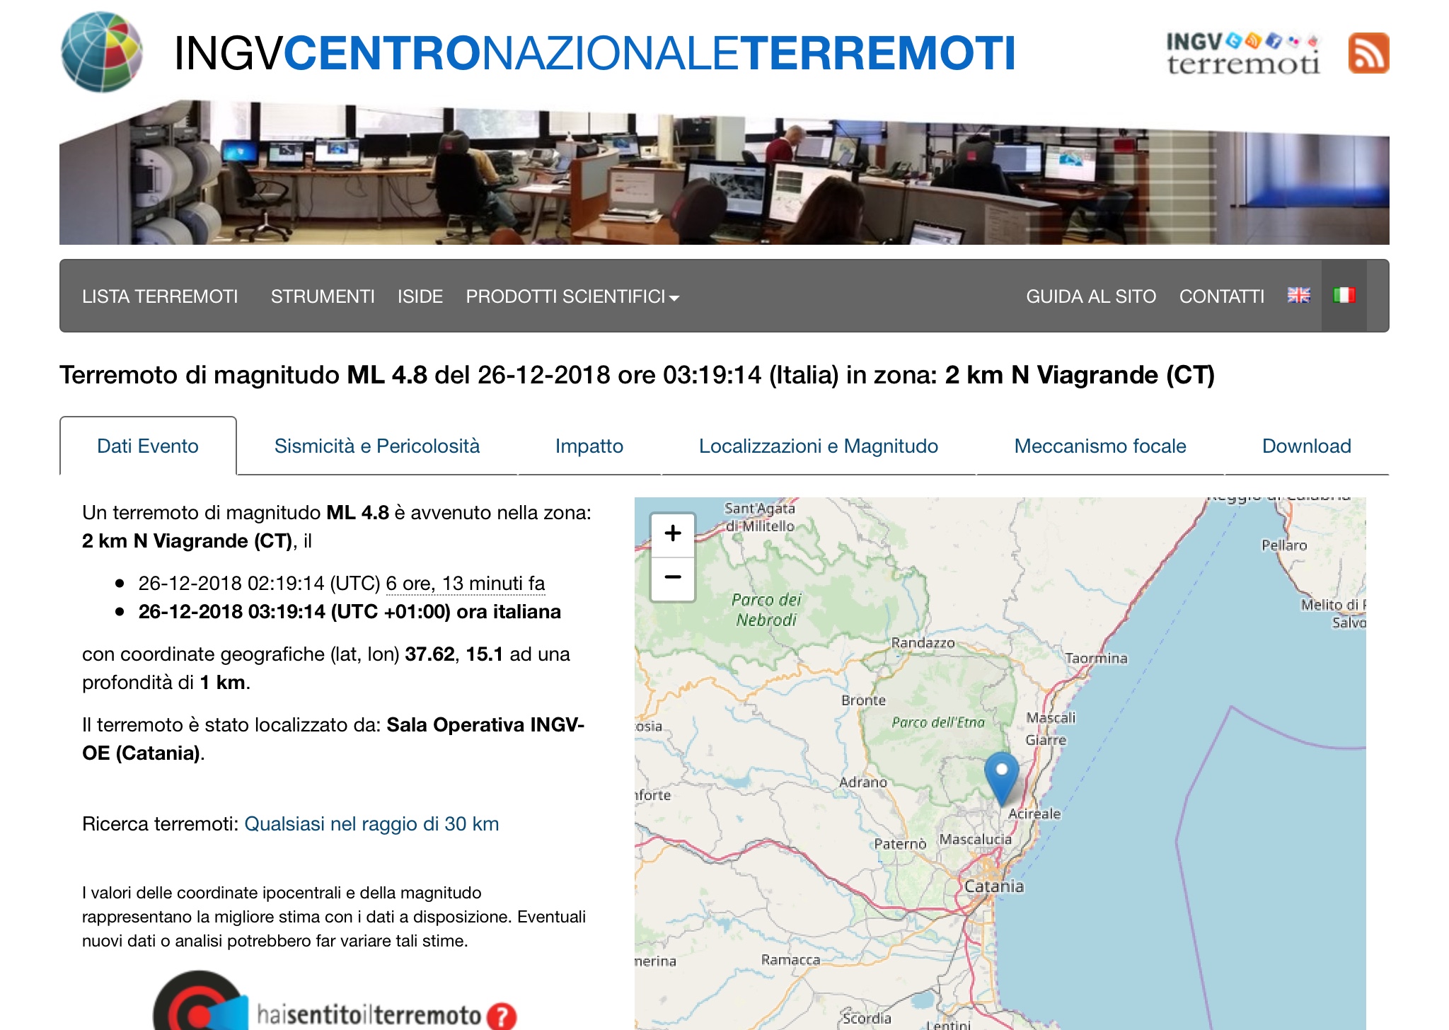Open Strumenti menu item
The height and width of the screenshot is (1030, 1449).
tap(323, 296)
